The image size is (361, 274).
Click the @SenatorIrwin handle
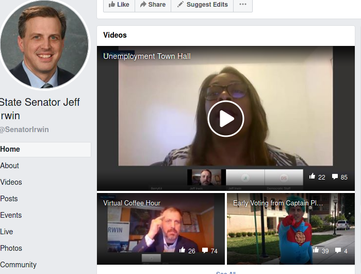coord(24,130)
